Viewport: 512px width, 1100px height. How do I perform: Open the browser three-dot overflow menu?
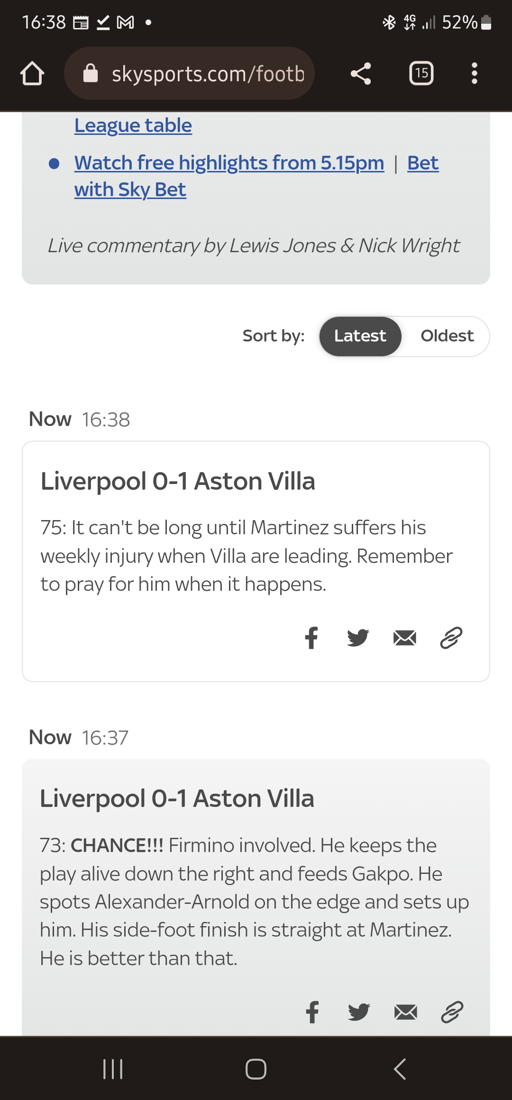pos(474,74)
